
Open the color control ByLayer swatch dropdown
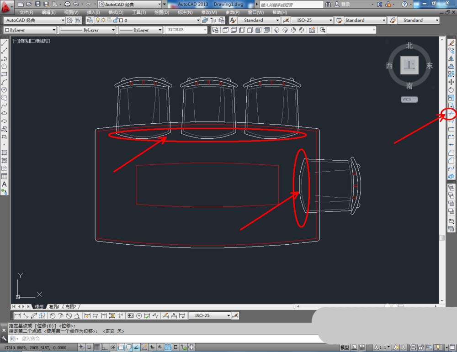point(29,30)
